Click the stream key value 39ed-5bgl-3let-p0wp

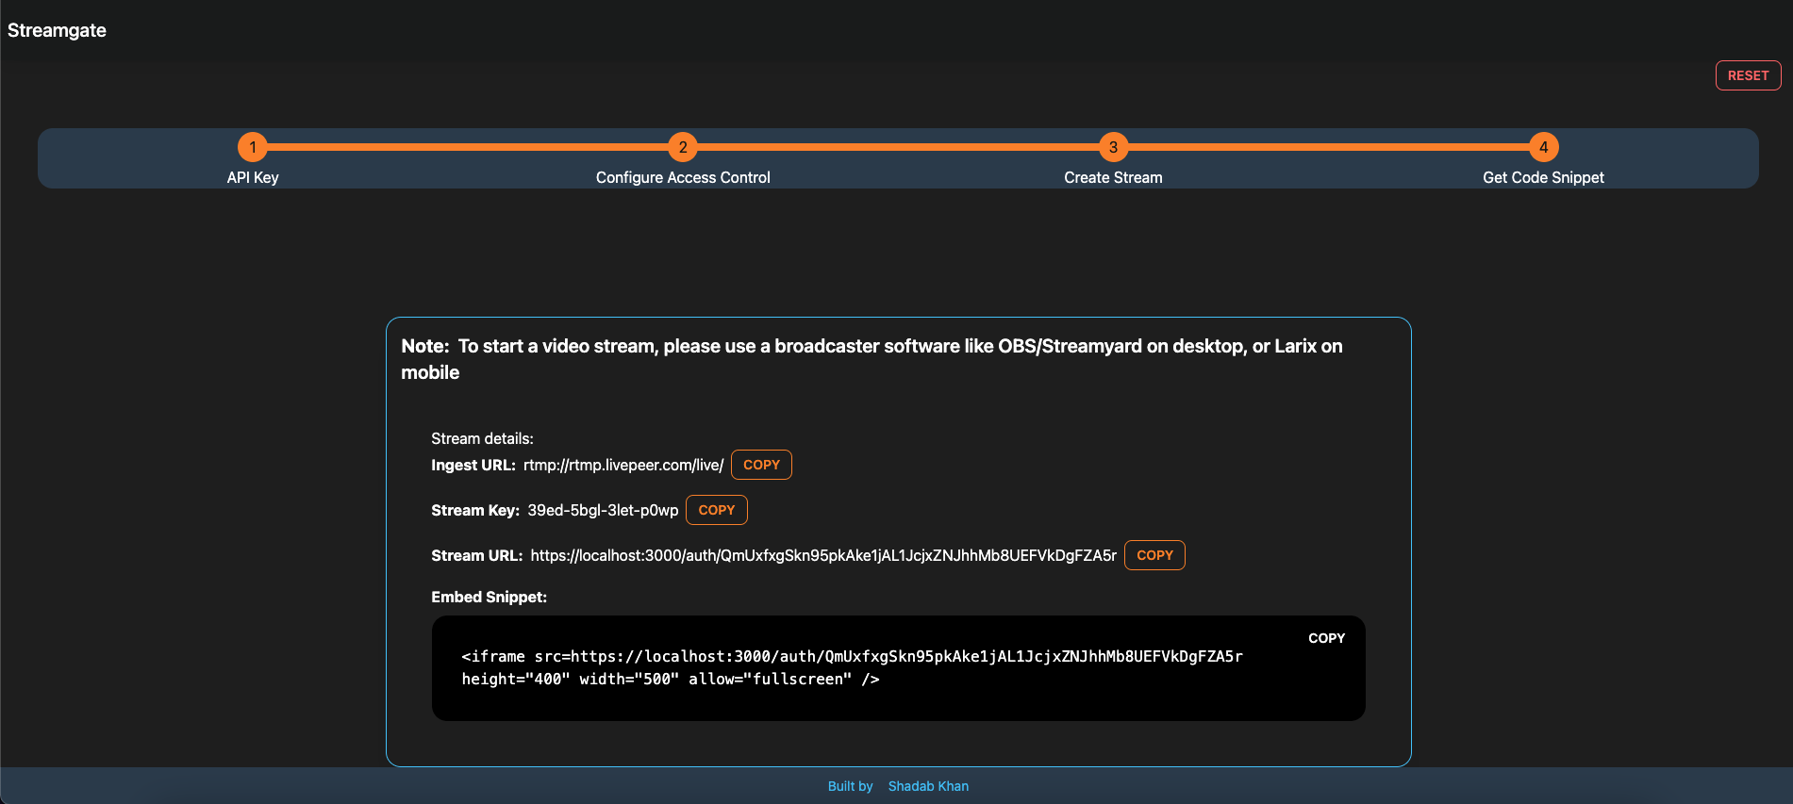pyautogui.click(x=603, y=510)
